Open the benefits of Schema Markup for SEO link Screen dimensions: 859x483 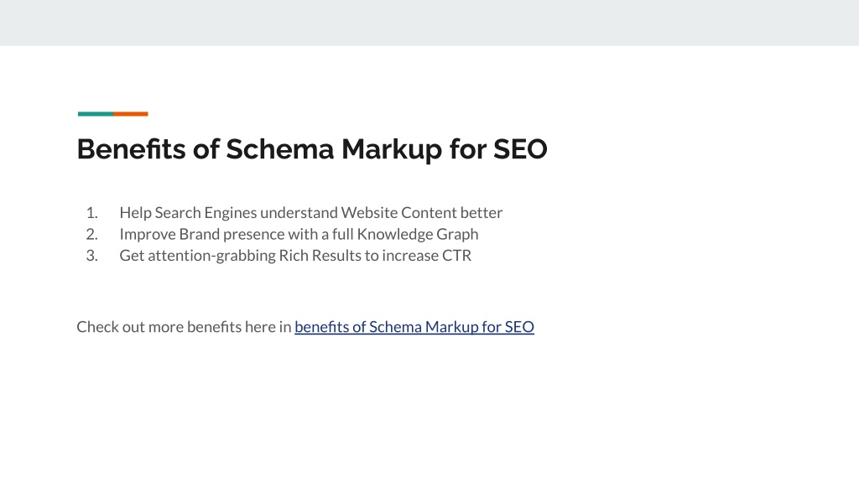[414, 327]
